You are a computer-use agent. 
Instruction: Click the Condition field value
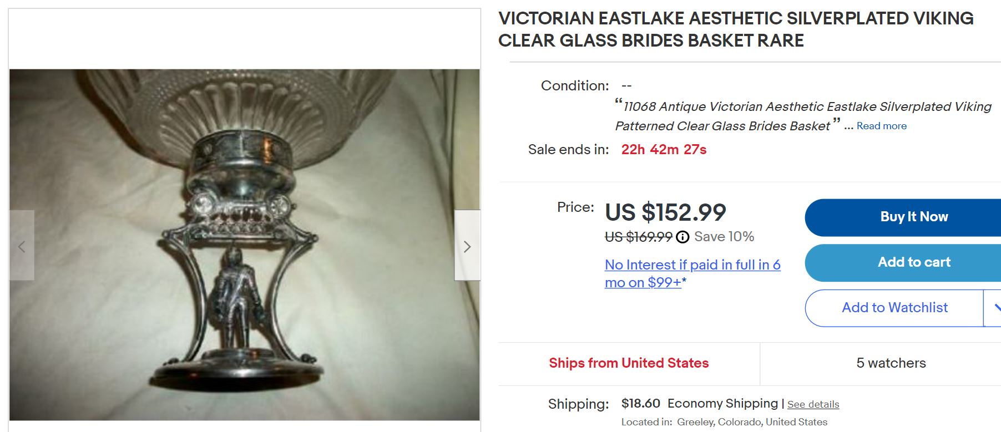(627, 85)
